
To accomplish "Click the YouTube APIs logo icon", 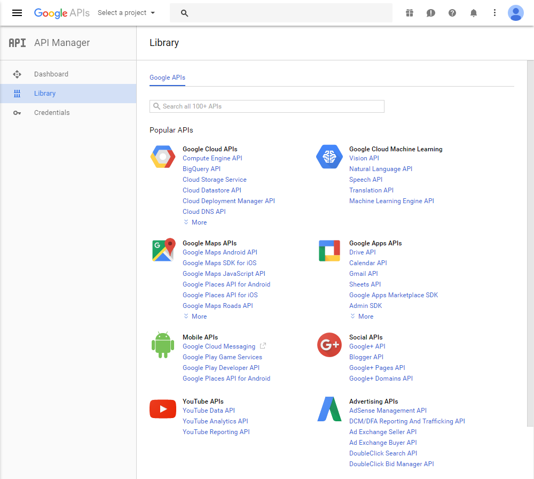I will click(163, 409).
